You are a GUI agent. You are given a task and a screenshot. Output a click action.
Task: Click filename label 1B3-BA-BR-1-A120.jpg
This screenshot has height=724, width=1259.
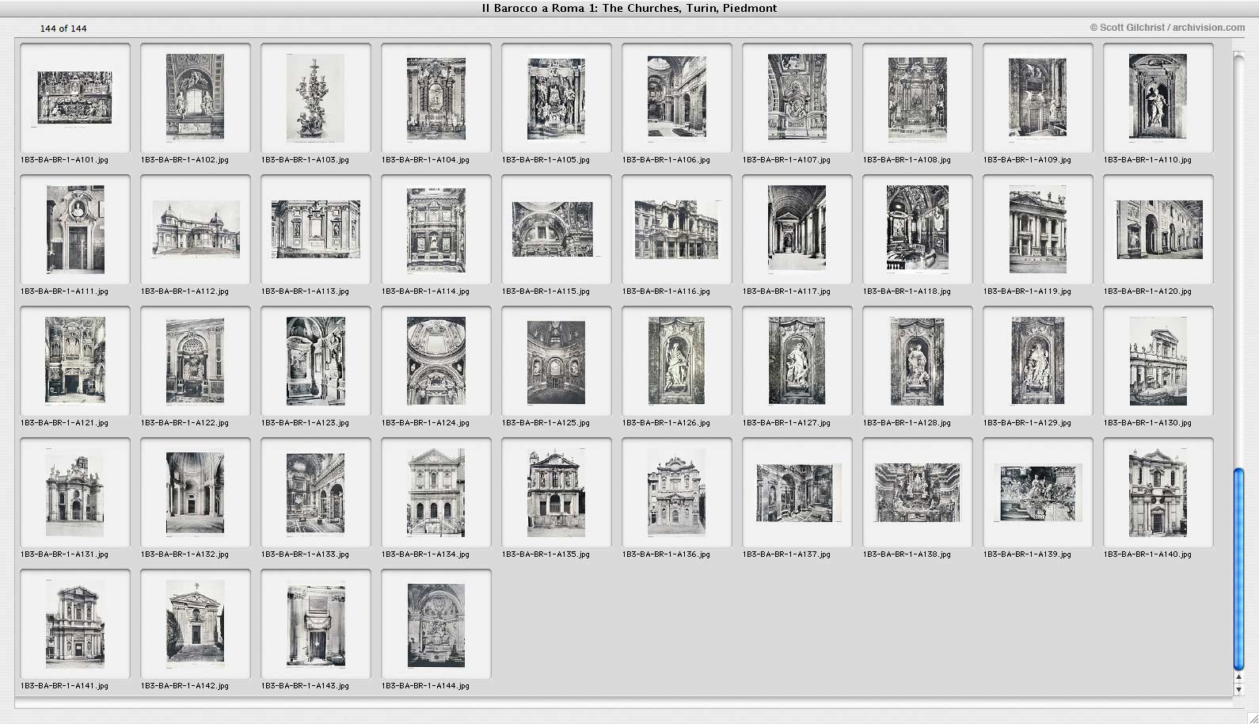[1148, 292]
